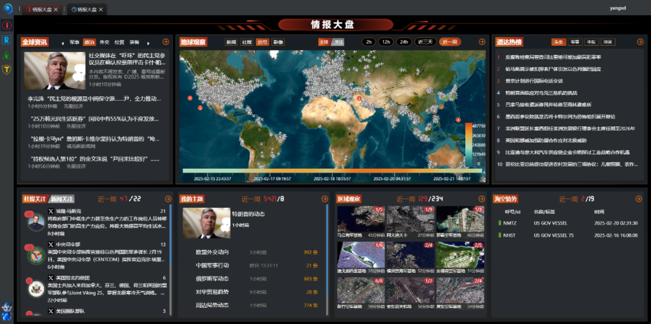Open 特朗普的动态 topic thumbnail
This screenshot has height=324, width=651.
point(206,223)
